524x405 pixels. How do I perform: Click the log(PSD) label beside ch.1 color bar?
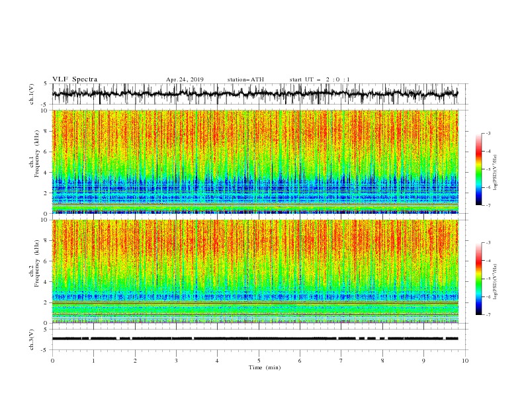(495, 173)
